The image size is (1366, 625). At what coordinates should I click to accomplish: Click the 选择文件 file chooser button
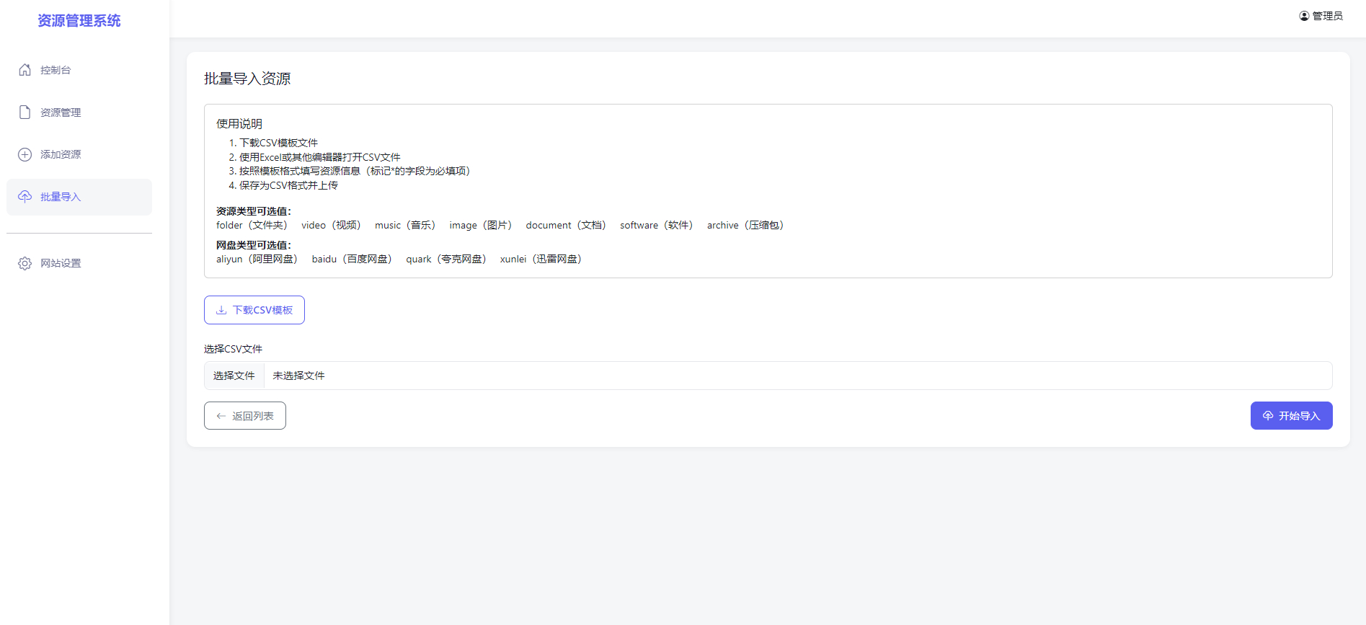234,376
